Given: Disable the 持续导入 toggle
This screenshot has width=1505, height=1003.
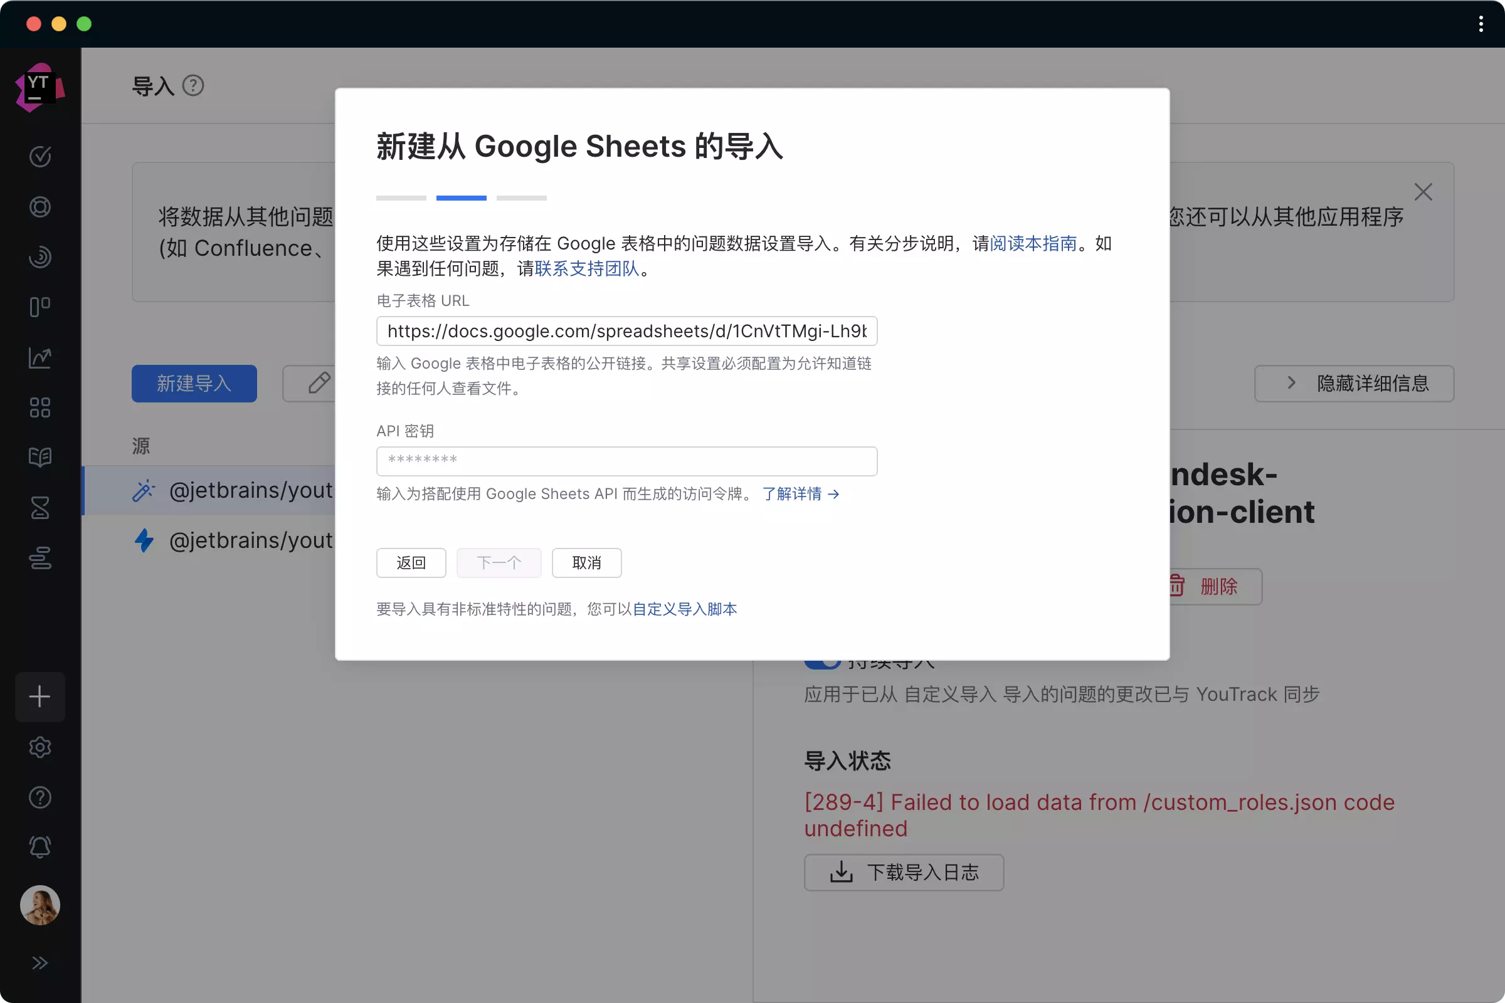Looking at the screenshot, I should coord(822,662).
